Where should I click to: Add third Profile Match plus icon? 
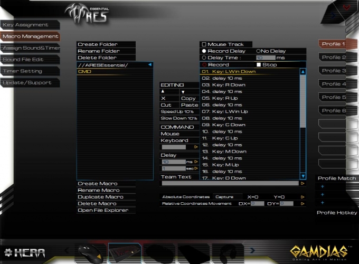(x=323, y=203)
